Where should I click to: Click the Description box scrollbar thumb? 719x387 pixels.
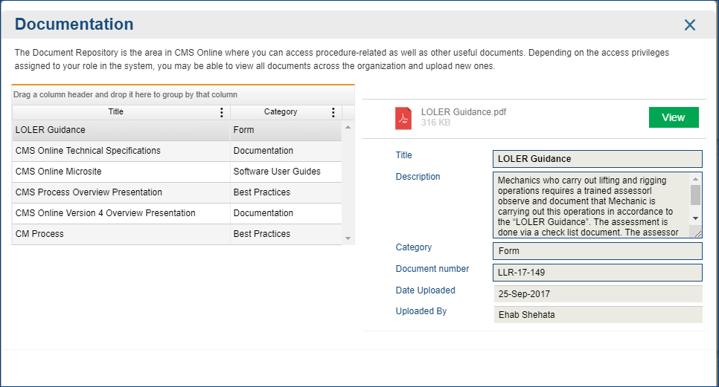(x=695, y=195)
